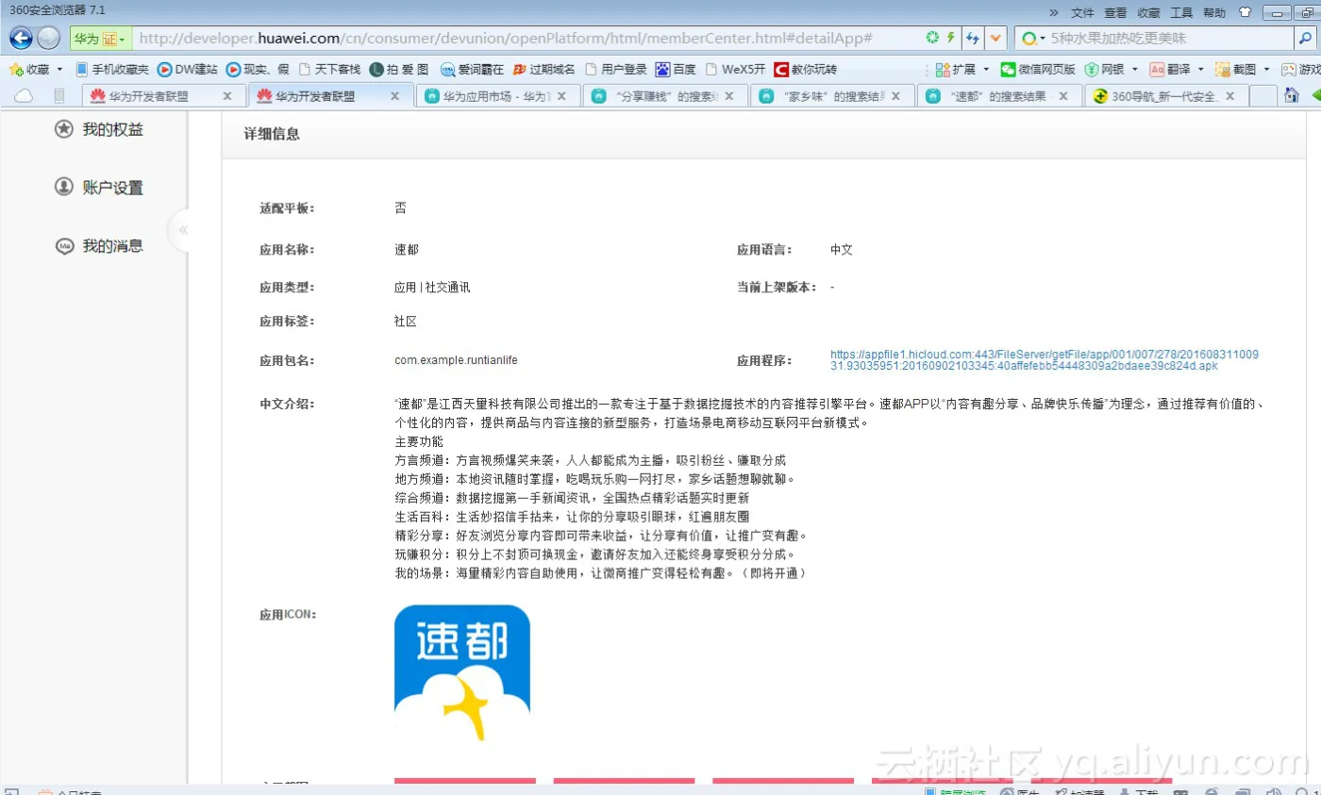
Task: Click the green circular refresh icon
Action: click(x=932, y=38)
